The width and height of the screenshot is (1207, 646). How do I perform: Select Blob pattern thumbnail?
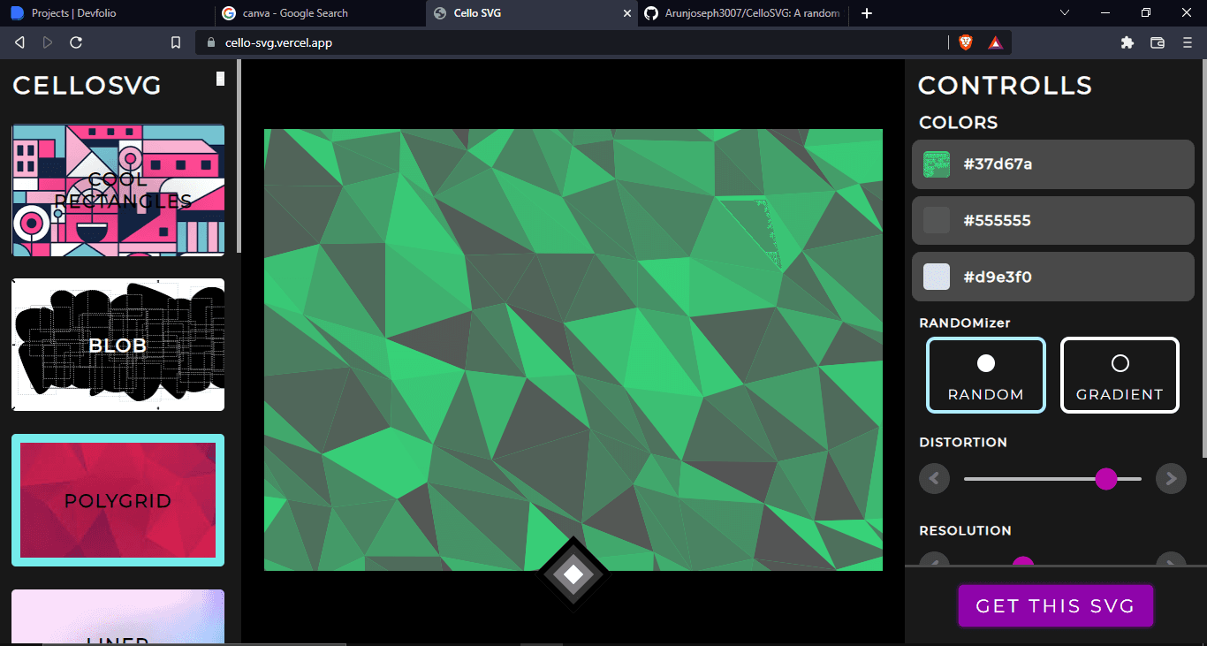(118, 345)
